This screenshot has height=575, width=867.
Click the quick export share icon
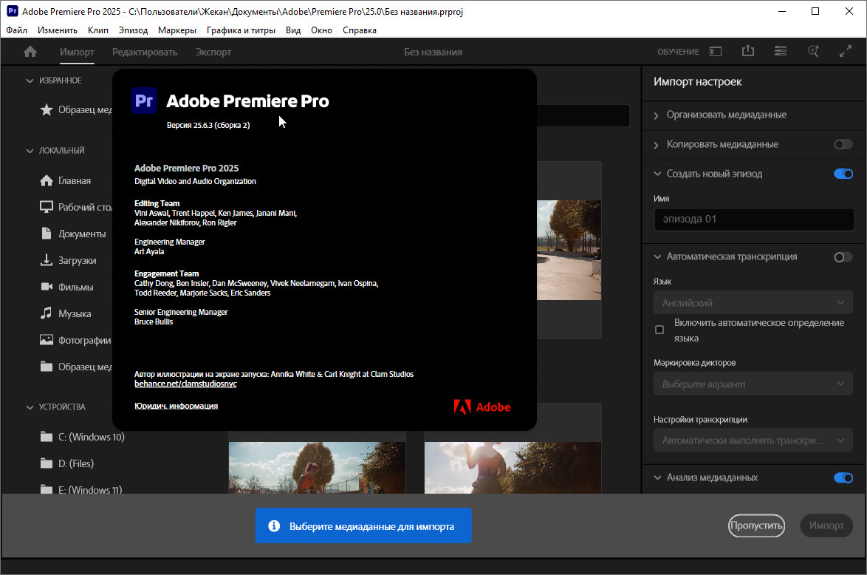pyautogui.click(x=748, y=52)
